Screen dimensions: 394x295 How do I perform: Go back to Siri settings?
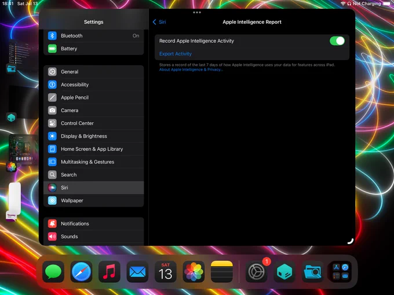click(x=159, y=22)
